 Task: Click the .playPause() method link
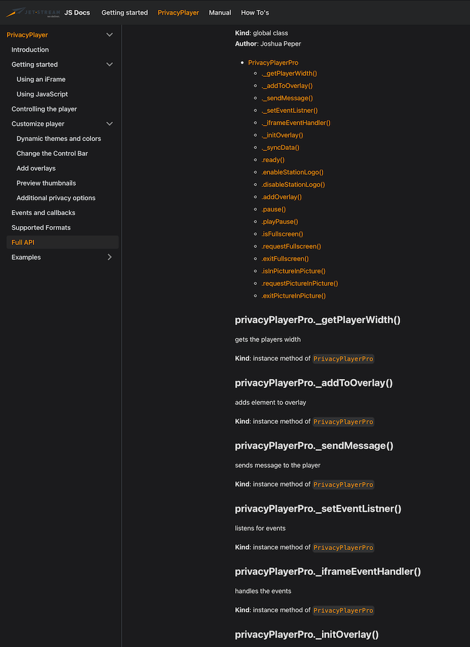tap(280, 221)
